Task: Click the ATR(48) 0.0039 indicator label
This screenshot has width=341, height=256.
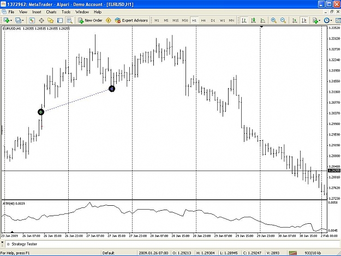Action: pyautogui.click(x=14, y=204)
